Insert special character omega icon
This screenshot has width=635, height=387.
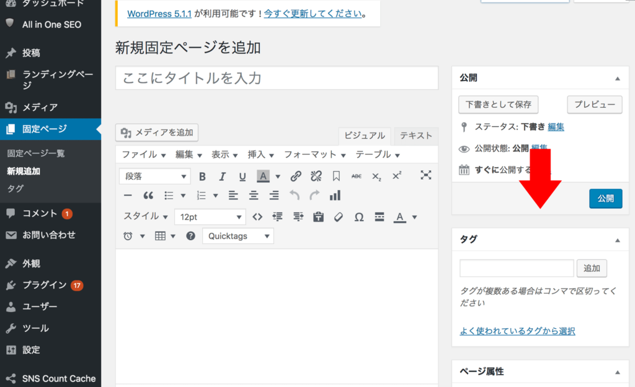359,217
